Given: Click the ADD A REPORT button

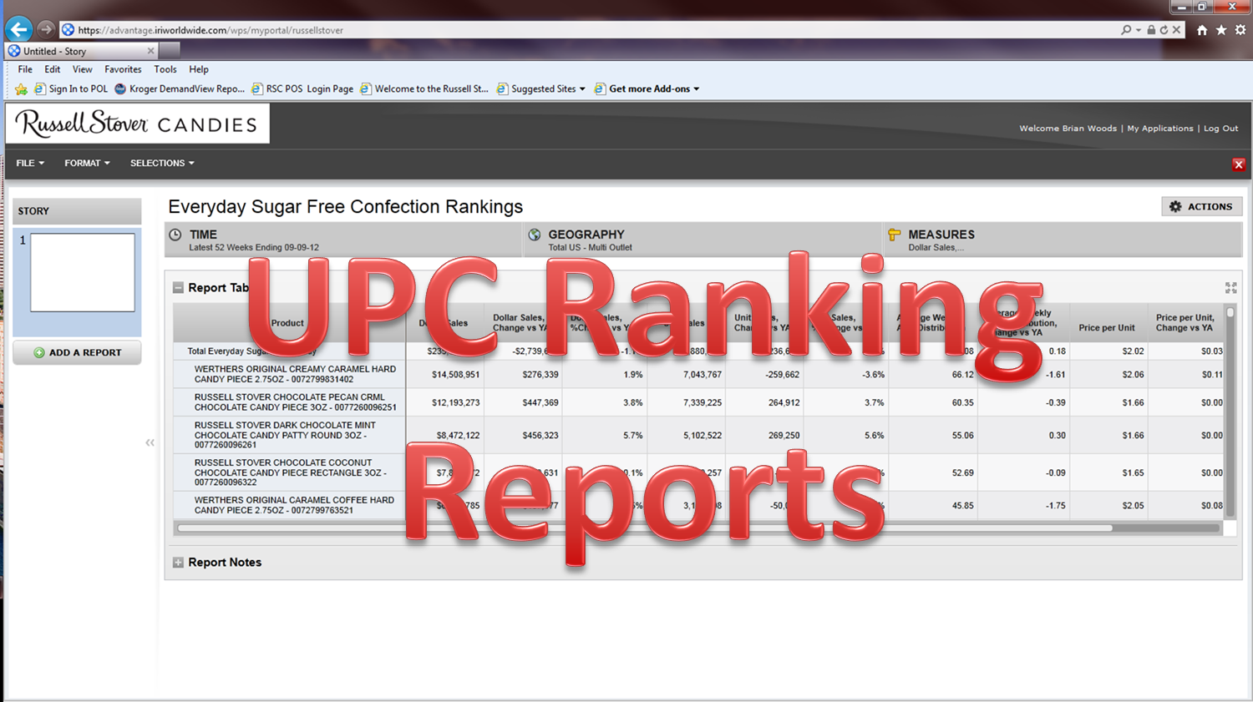Looking at the screenshot, I should click(x=77, y=352).
